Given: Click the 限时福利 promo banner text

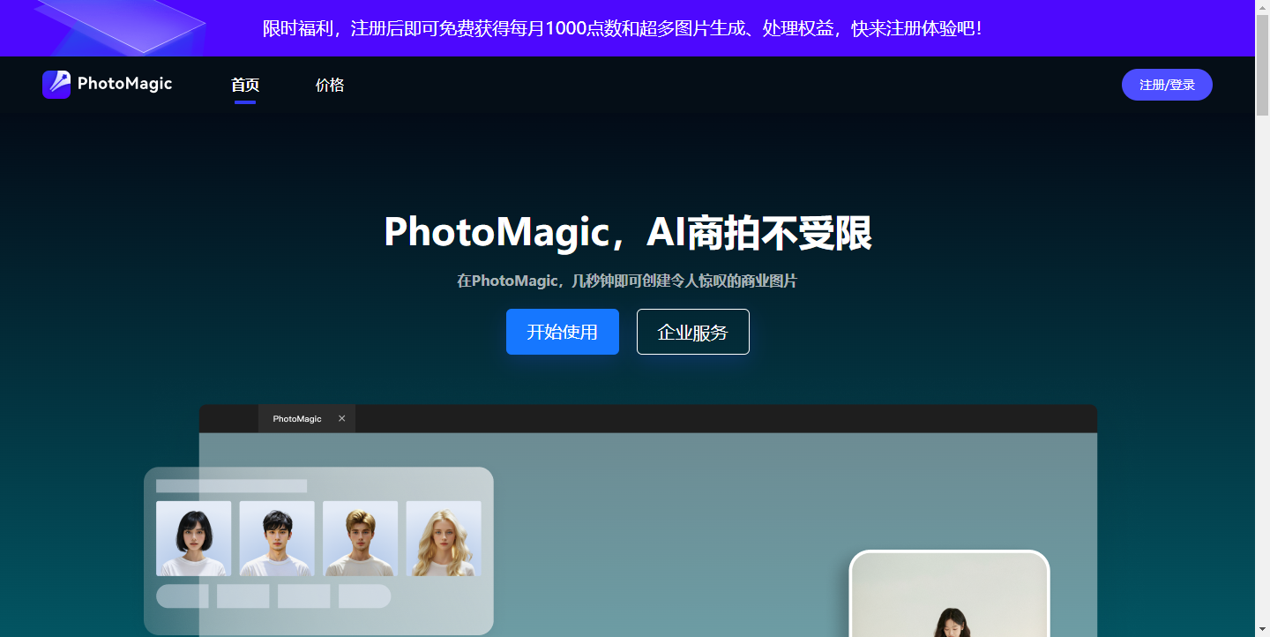Looking at the screenshot, I should point(623,28).
